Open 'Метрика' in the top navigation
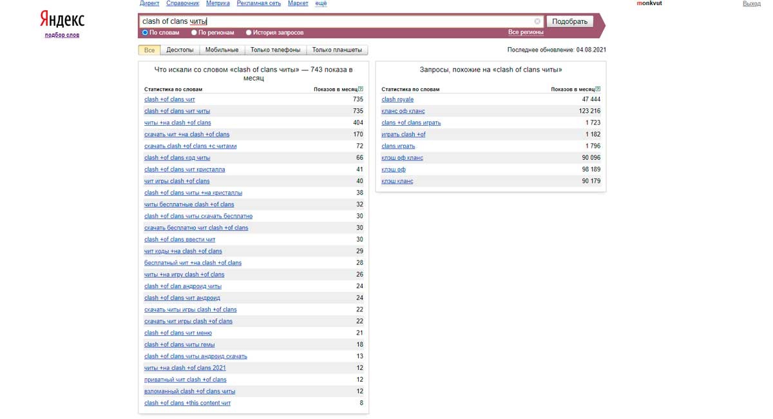Screen dimensions: 773x419 [218, 4]
